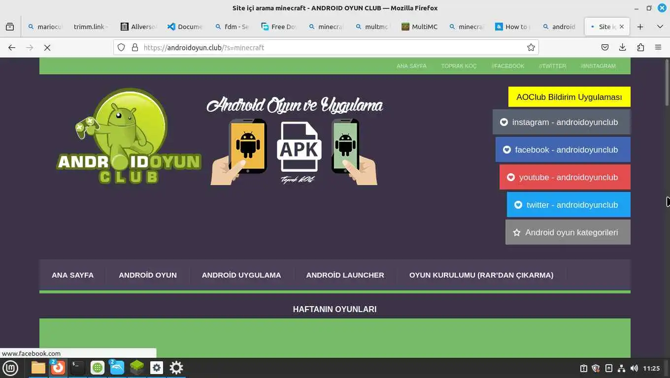This screenshot has width=670, height=378.
Task: Switch to the 'mariocu' tab
Action: tap(45, 27)
